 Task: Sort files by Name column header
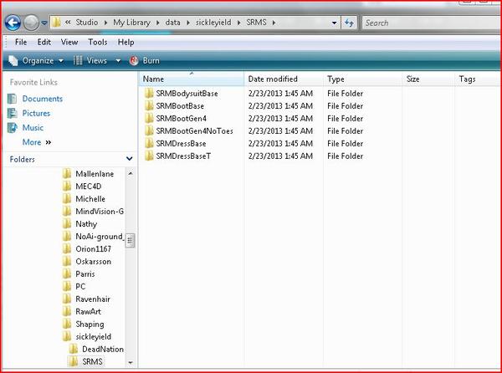pyautogui.click(x=191, y=79)
